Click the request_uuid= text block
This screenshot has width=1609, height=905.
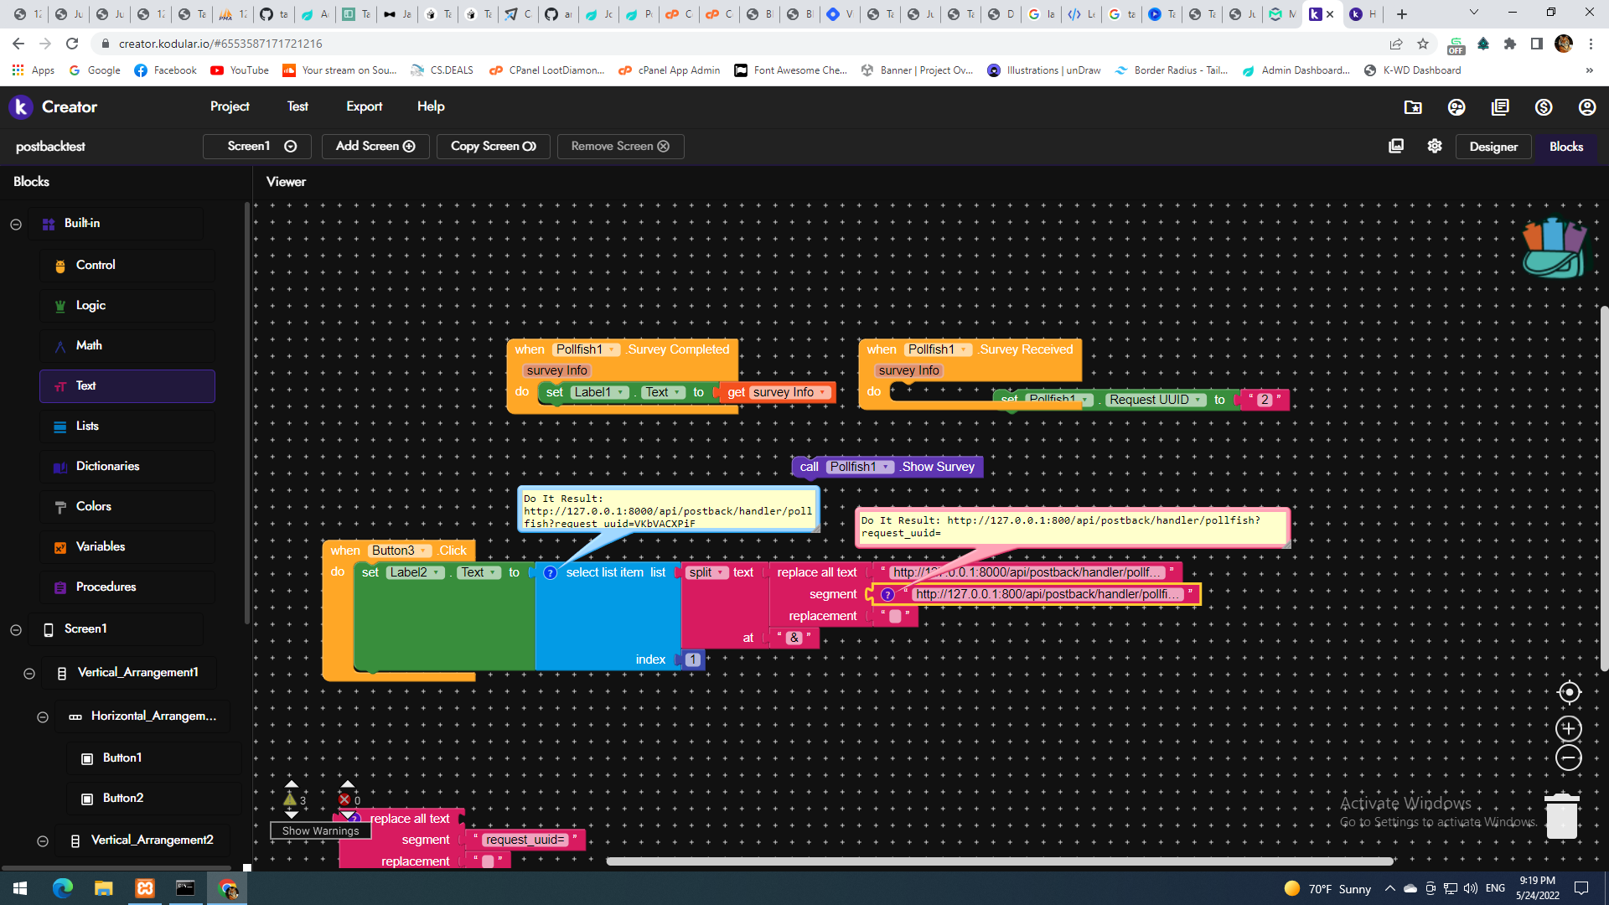(x=525, y=840)
